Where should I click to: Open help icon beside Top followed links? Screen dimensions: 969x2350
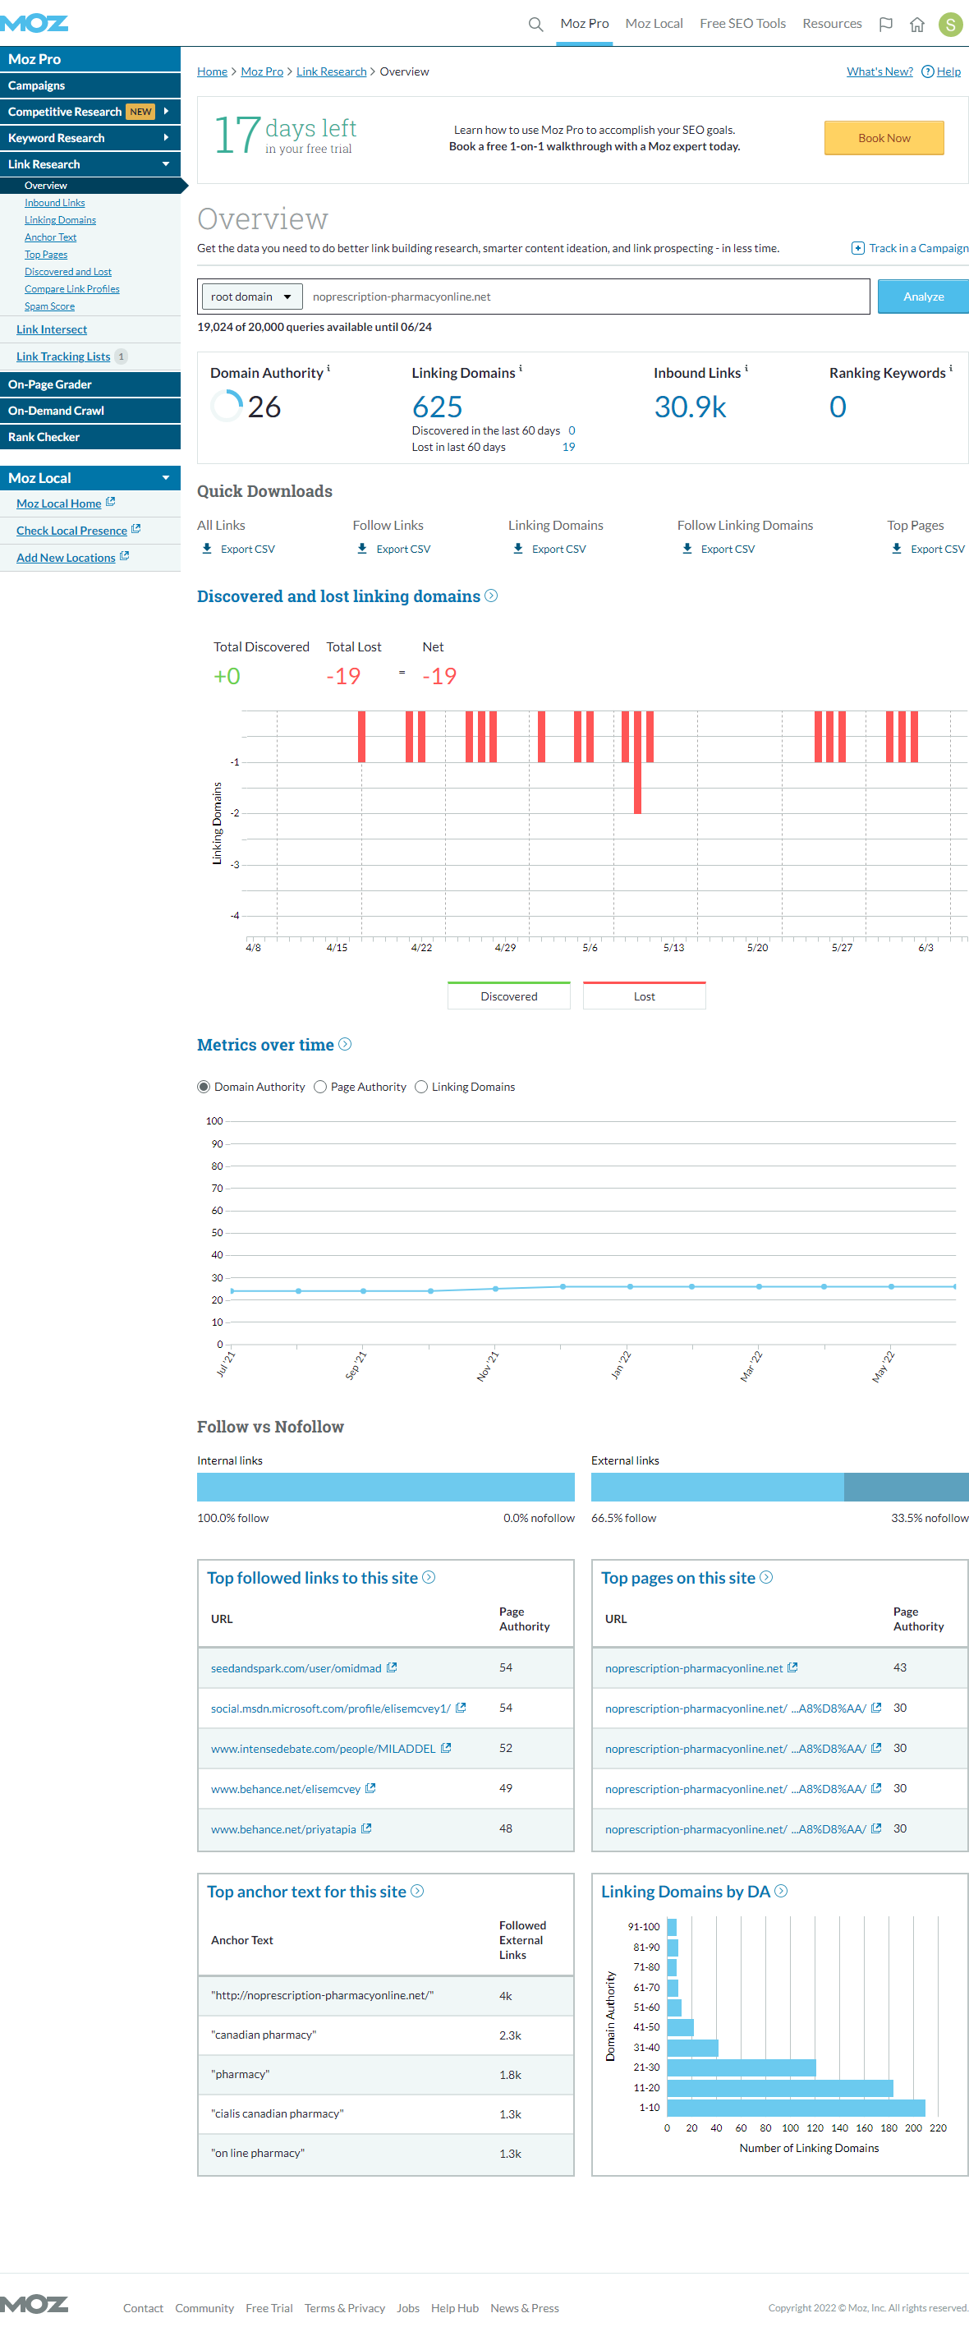[x=429, y=1577]
